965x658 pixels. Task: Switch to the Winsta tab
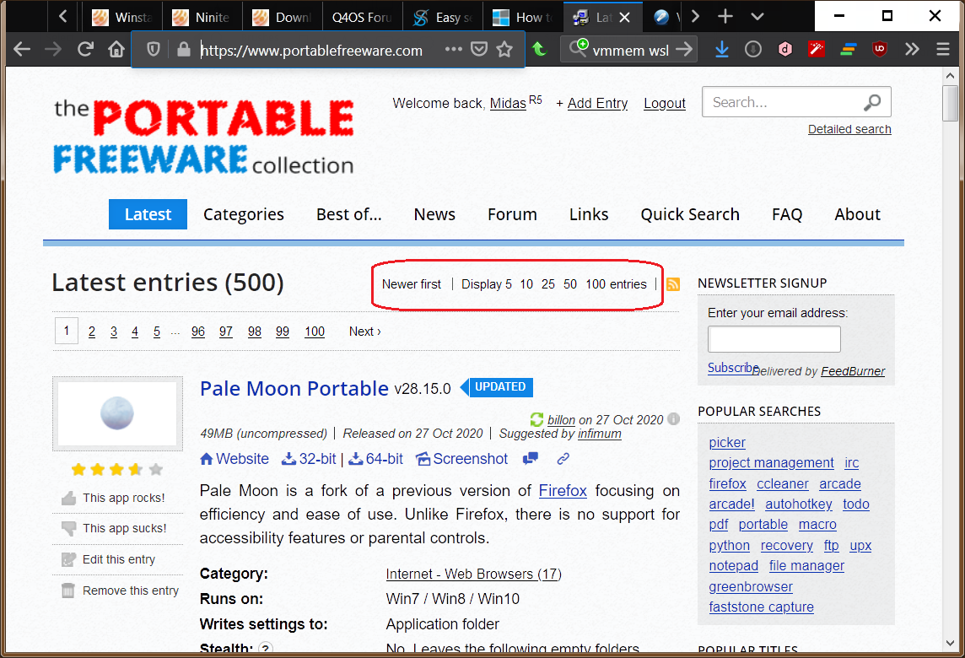[x=122, y=17]
